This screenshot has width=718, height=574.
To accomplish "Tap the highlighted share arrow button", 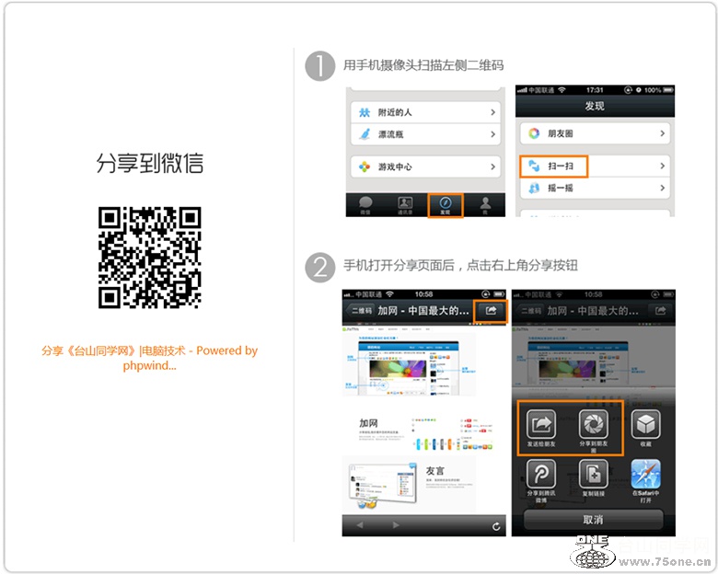I will (x=491, y=311).
